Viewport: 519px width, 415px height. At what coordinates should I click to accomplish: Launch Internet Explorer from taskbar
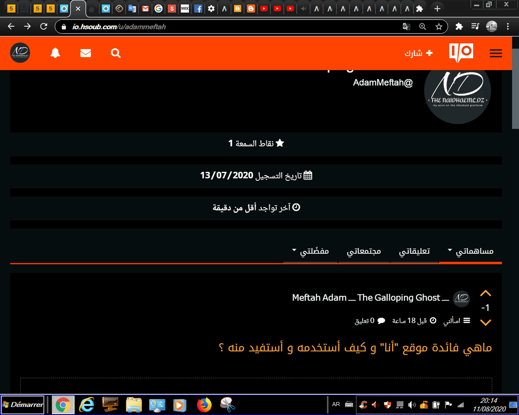tap(87, 405)
